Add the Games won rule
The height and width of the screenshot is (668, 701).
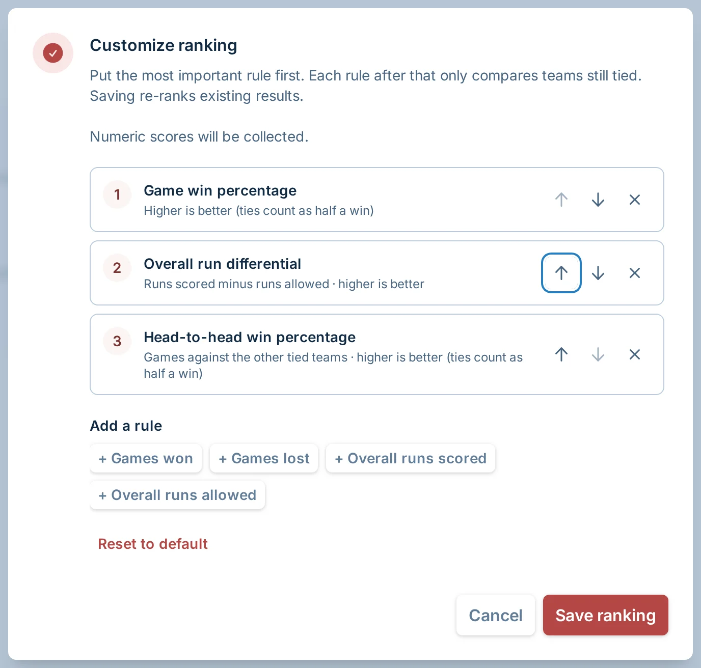pyautogui.click(x=146, y=458)
